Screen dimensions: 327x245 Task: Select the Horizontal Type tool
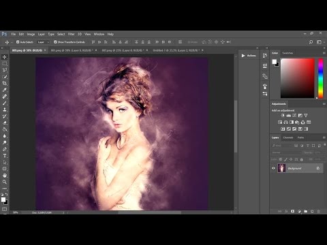pos(5,156)
